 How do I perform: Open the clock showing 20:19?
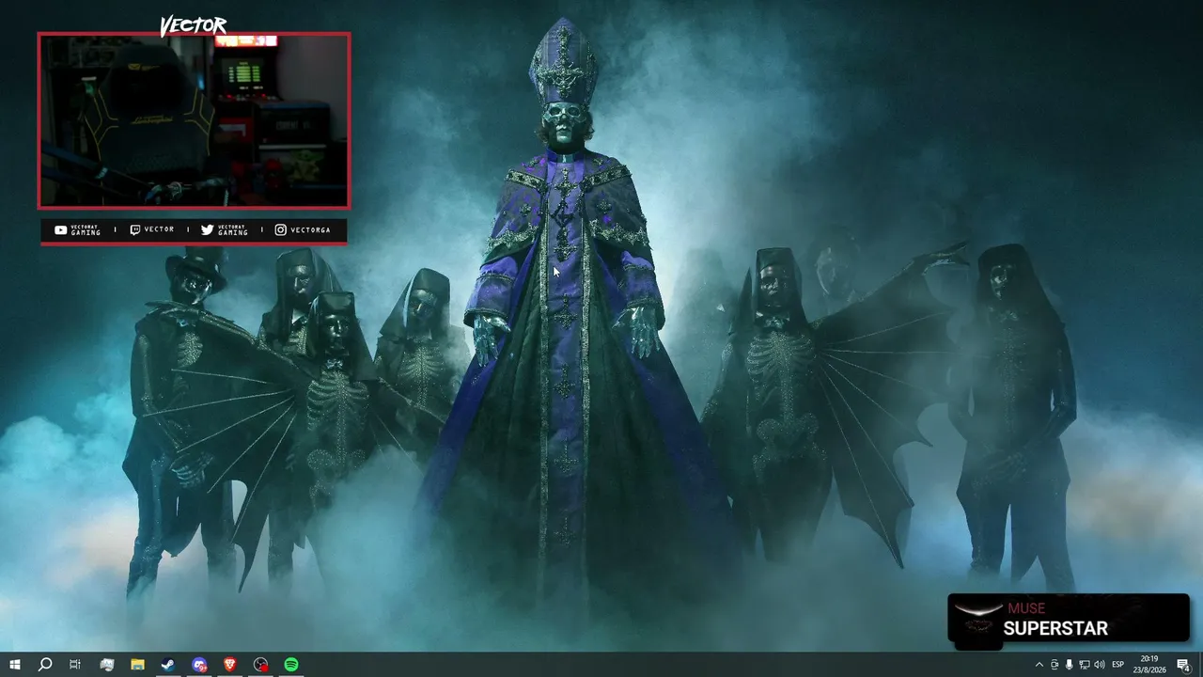1150,665
